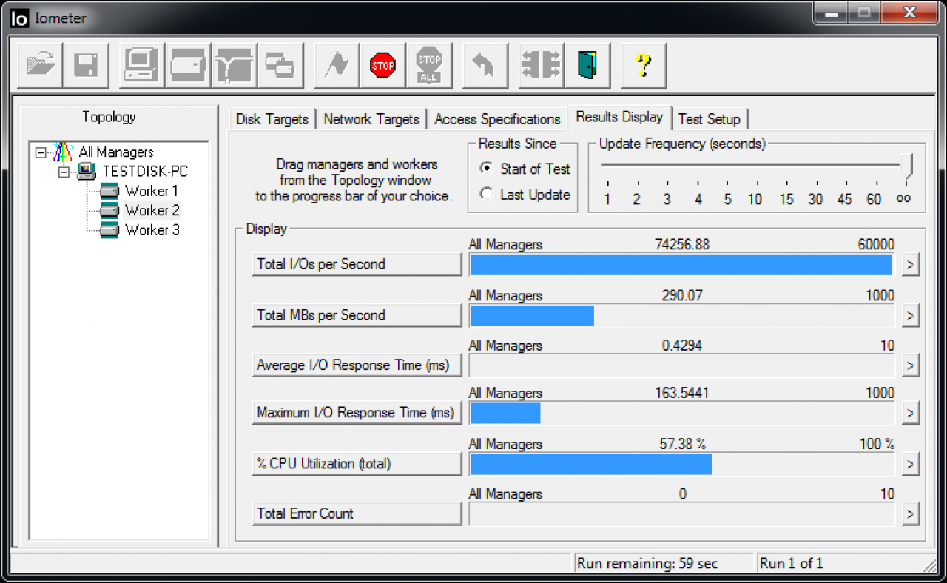Viewport: 947px width, 583px height.
Task: Open options arrow for % CPU Utilization
Action: pos(910,464)
